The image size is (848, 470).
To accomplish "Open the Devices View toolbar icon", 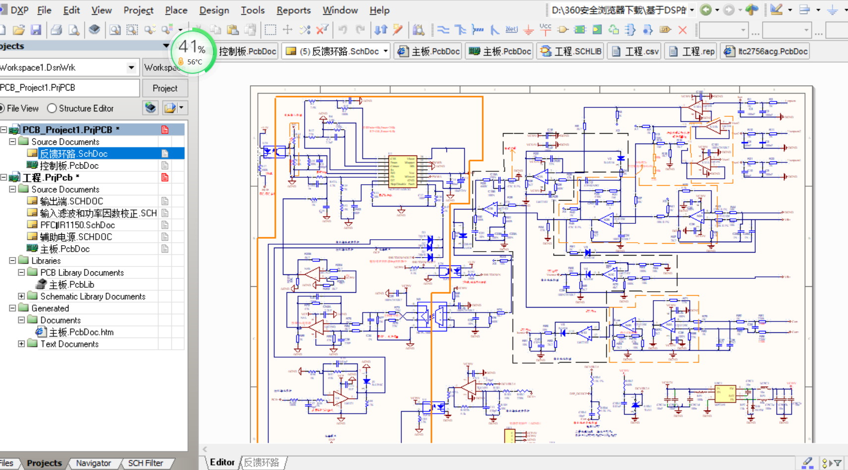I will (94, 30).
